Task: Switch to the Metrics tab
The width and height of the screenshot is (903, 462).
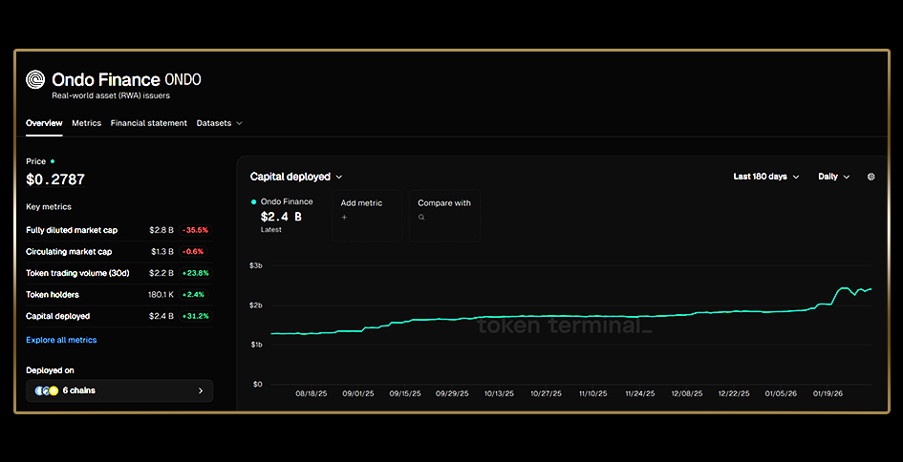Action: pyautogui.click(x=86, y=123)
